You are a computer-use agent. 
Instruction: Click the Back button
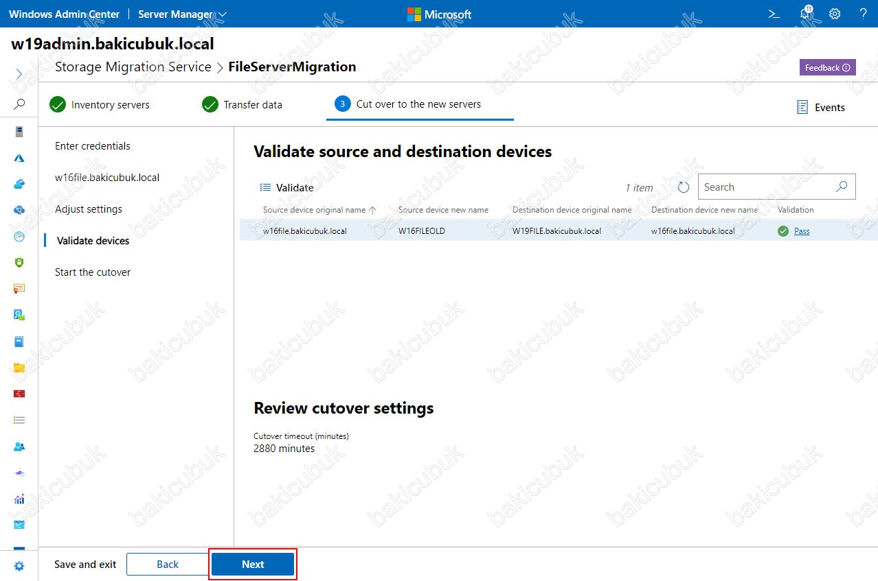click(168, 564)
